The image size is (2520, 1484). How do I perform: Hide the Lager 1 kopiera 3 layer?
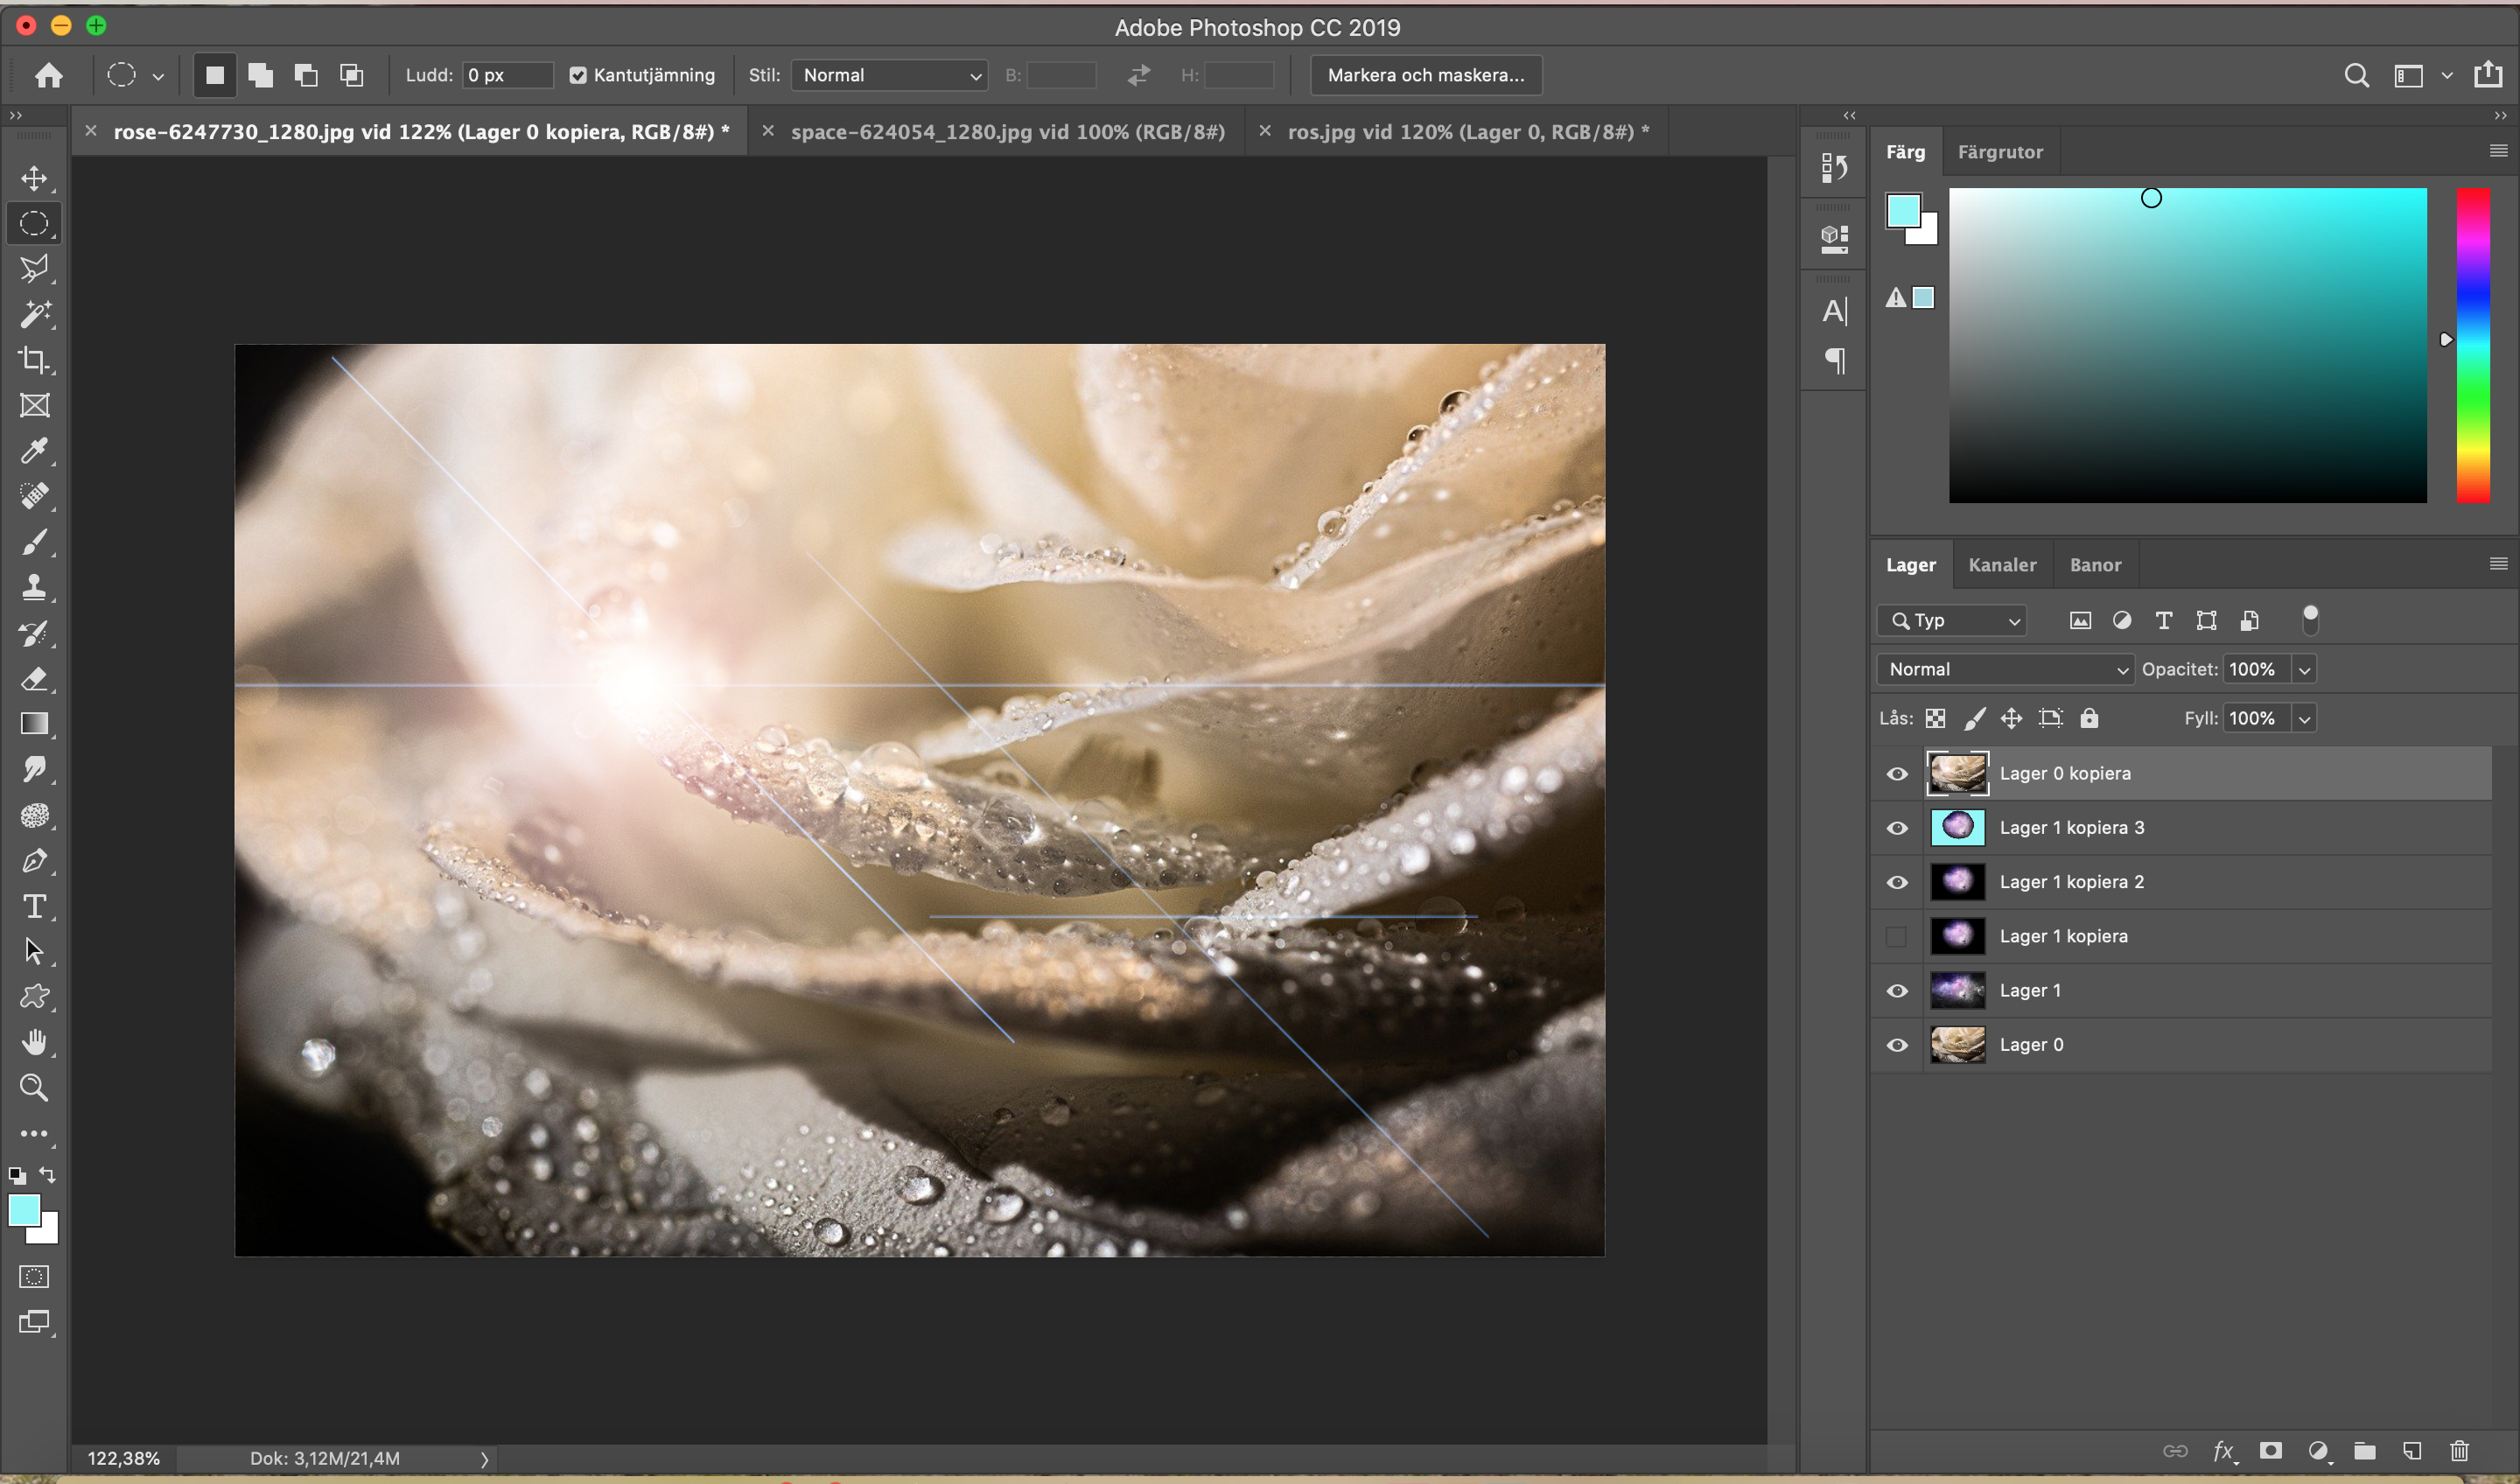coord(1897,828)
